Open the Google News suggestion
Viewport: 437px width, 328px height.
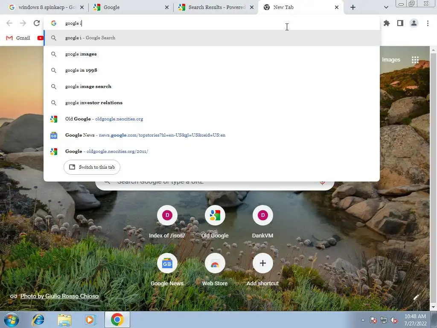(212, 135)
